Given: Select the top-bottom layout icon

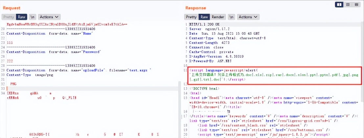Looking at the screenshot, I should point(348,4).
